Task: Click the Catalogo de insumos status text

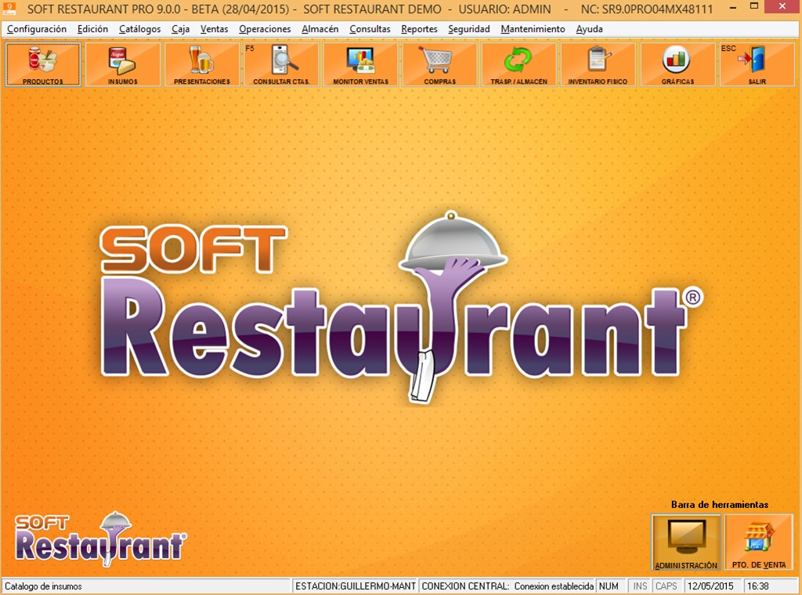Action: [44, 586]
